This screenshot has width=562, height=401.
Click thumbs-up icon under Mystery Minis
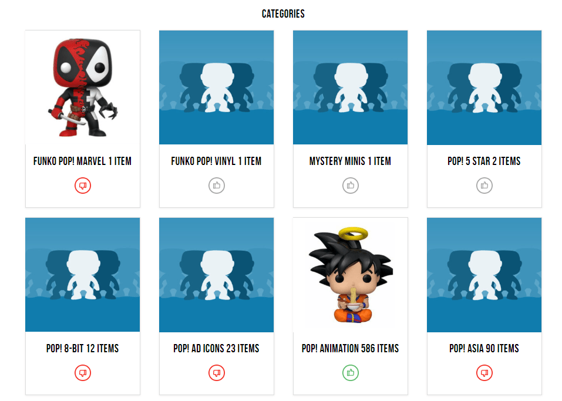(351, 186)
